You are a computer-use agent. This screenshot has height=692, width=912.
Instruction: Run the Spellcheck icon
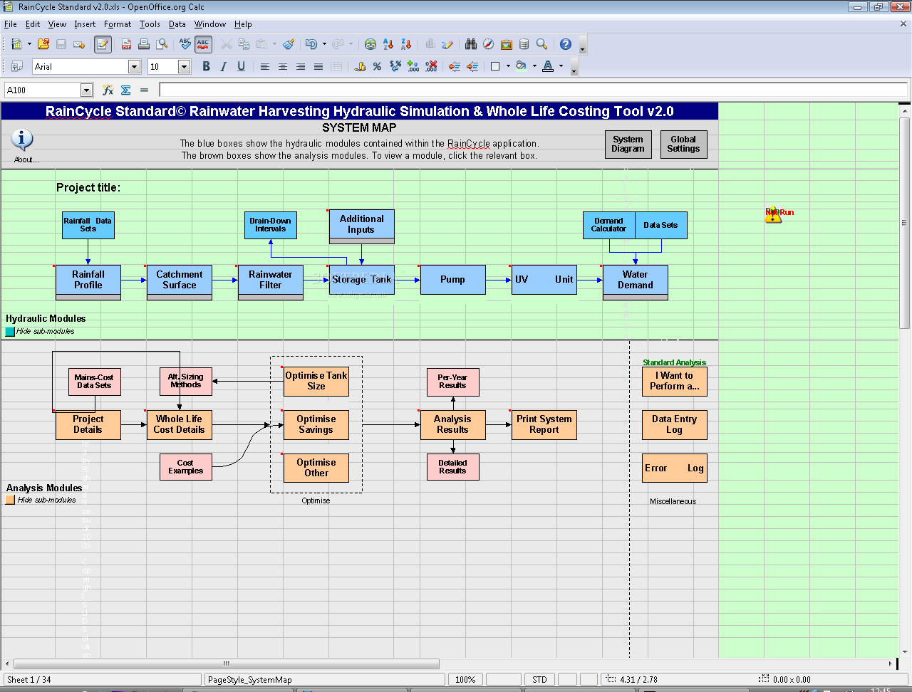(185, 44)
